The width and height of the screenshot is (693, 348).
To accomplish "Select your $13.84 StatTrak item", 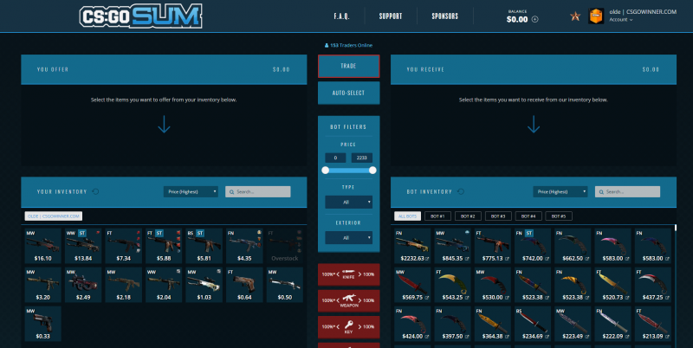I will click(x=83, y=246).
